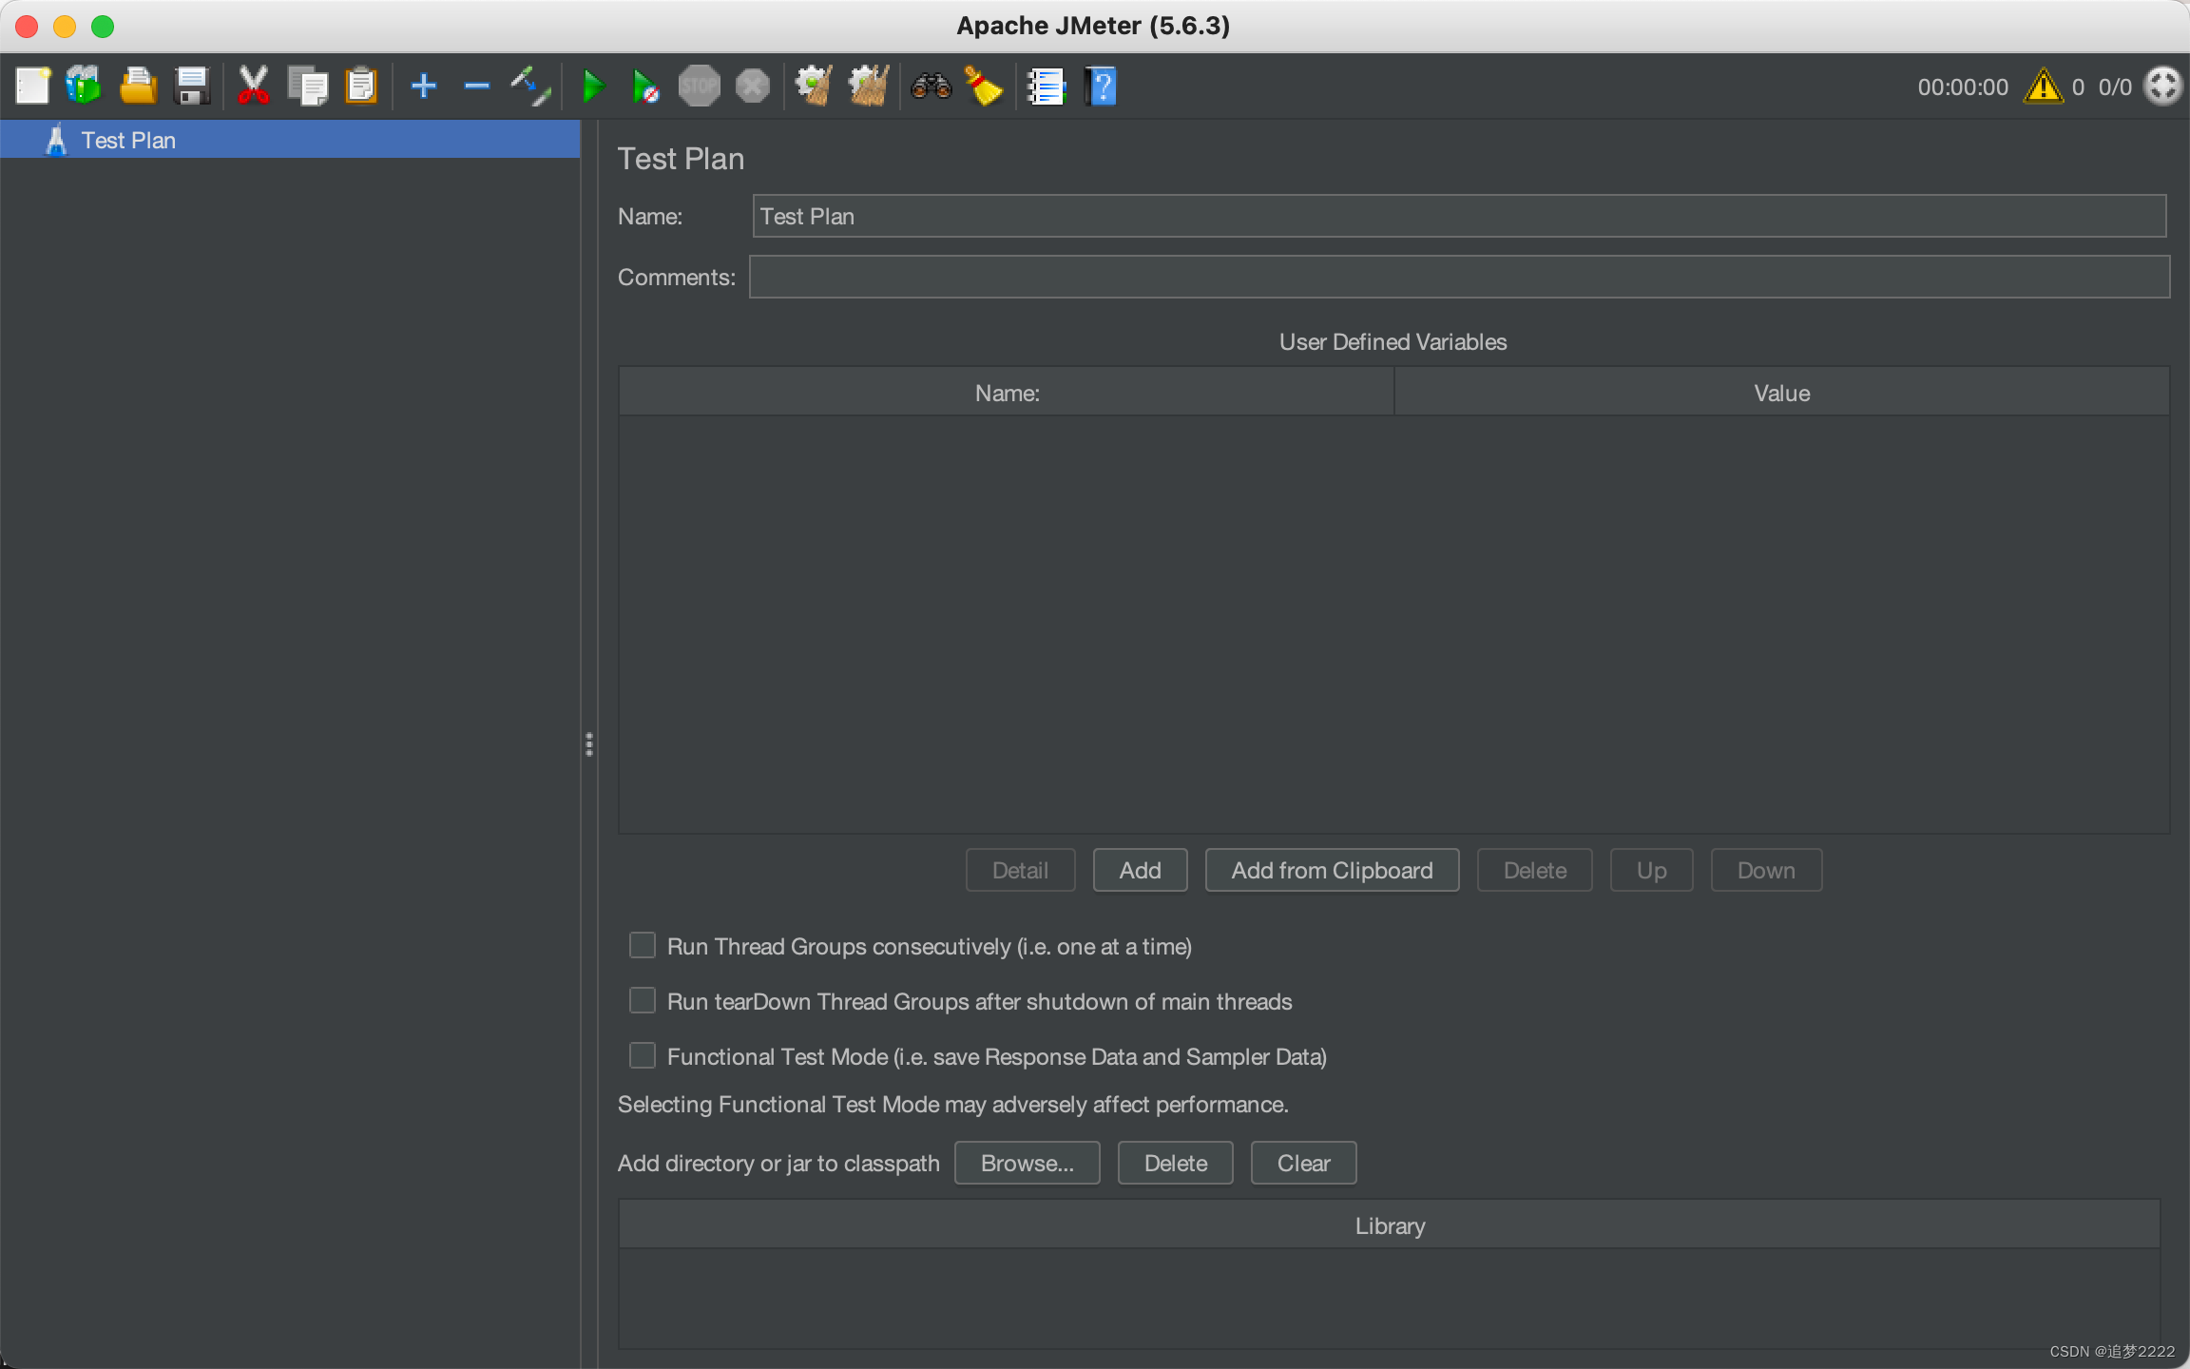Image resolution: width=2190 pixels, height=1369 pixels.
Task: Click the vertical resize handle dots
Action: (x=589, y=744)
